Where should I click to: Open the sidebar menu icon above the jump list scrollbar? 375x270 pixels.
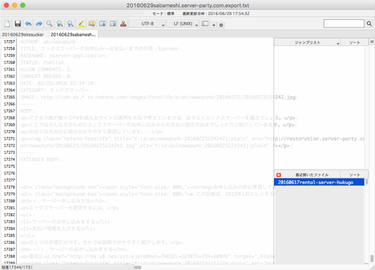372,42
